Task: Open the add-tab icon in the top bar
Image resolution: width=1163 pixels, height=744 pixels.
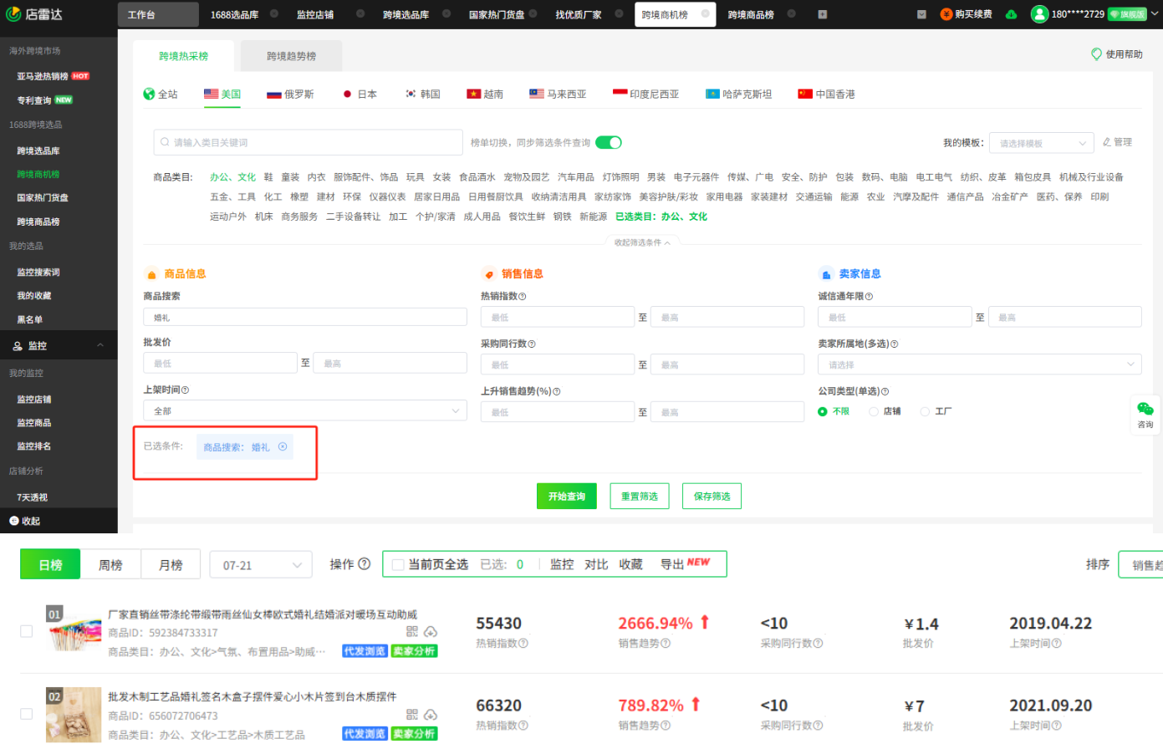Action: pos(822,14)
